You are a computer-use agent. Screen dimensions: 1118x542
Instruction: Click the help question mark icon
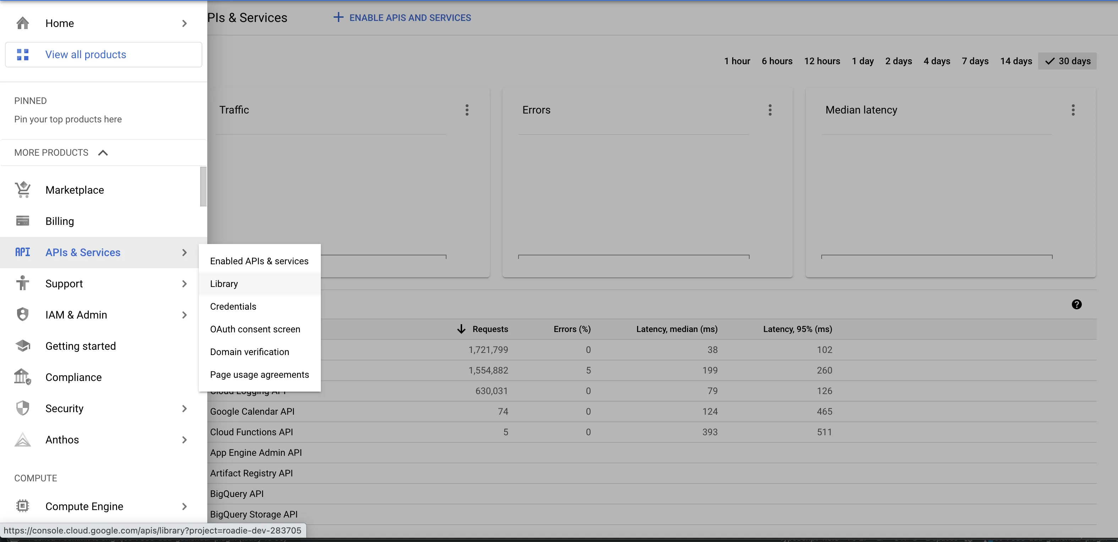pyautogui.click(x=1076, y=304)
